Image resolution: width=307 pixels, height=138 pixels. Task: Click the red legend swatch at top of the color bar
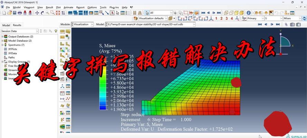[103, 59]
